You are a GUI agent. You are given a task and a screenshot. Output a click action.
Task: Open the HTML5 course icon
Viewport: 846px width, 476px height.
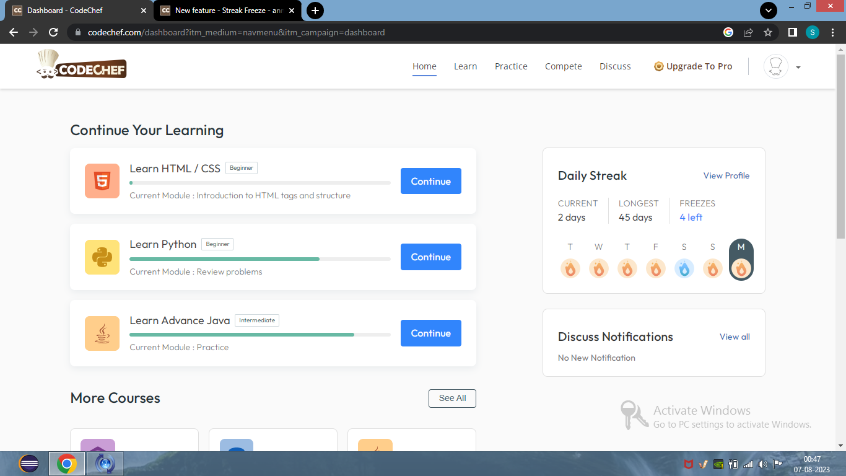pyautogui.click(x=102, y=181)
